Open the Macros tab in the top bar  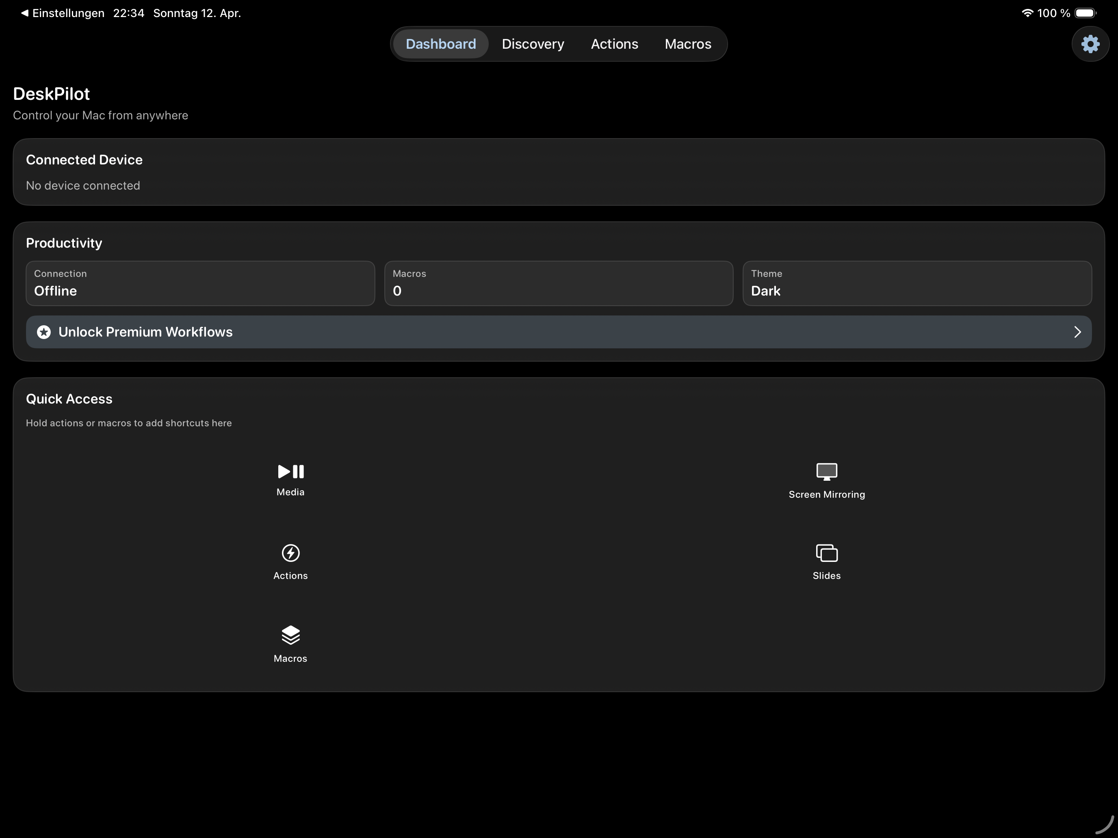[x=687, y=44]
